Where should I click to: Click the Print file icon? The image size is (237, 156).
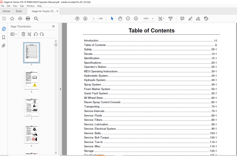pyautogui.click(x=28, y=19)
